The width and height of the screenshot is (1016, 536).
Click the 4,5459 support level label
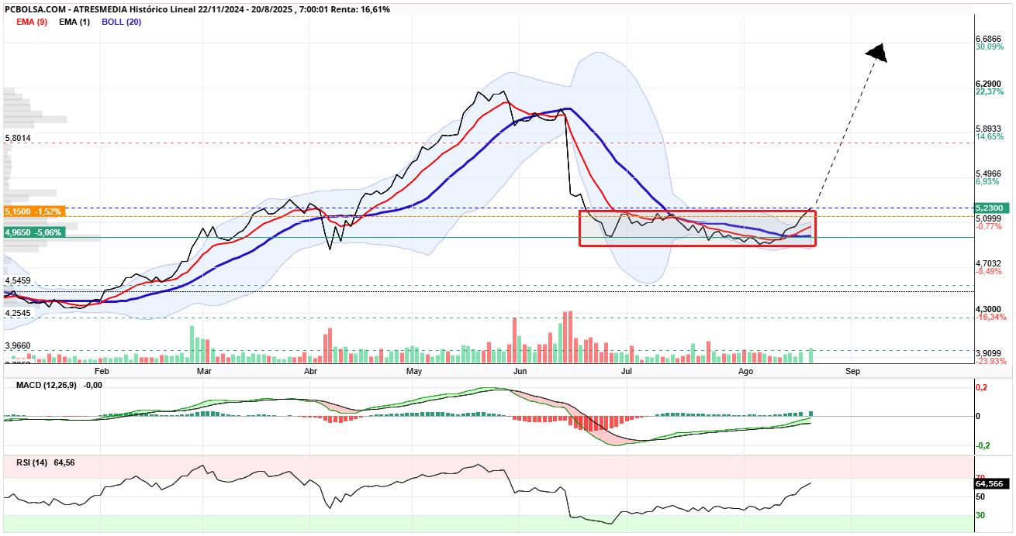coord(18,280)
